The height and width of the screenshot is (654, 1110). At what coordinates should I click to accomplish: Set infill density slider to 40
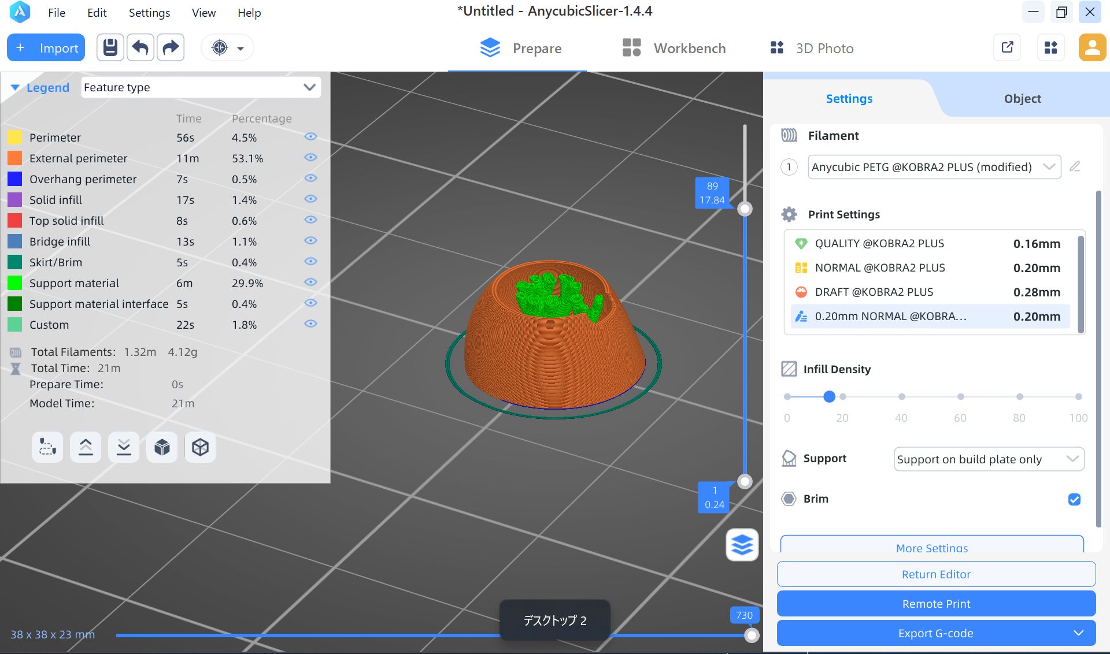(x=901, y=397)
